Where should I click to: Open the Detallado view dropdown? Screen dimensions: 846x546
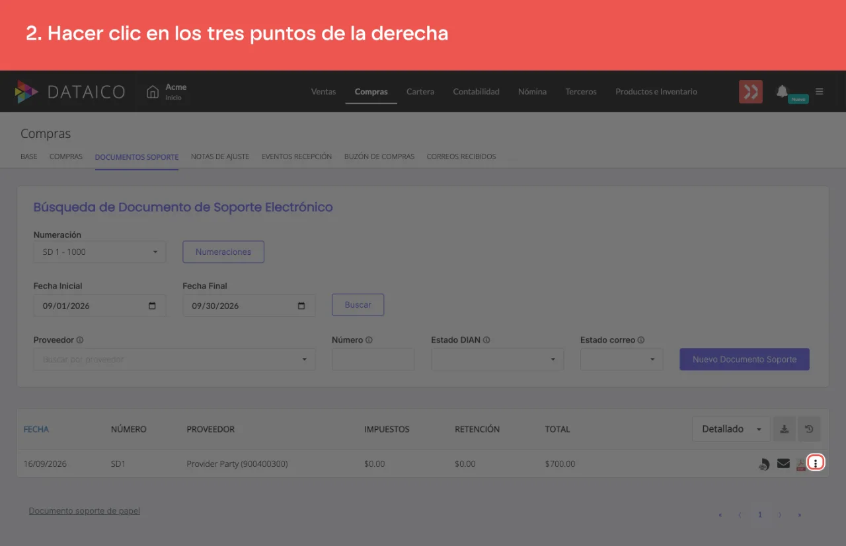[731, 429]
